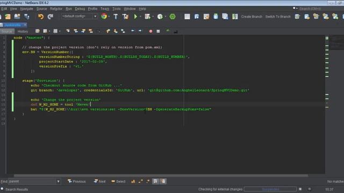
Task: Click the Build Project hammer icon
Action: [116, 17]
